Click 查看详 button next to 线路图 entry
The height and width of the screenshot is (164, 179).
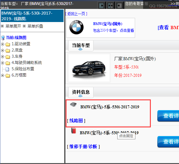168,116
